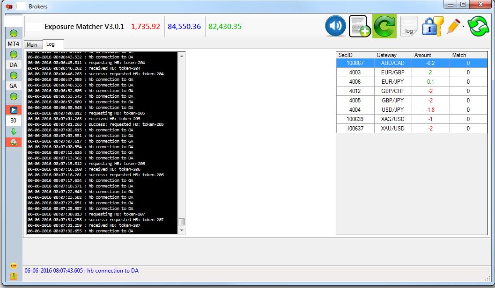Click the MT4 label in sidebar

(x=13, y=43)
